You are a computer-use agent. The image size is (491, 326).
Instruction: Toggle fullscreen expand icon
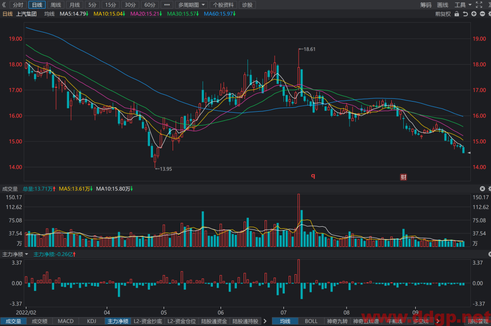479,5
